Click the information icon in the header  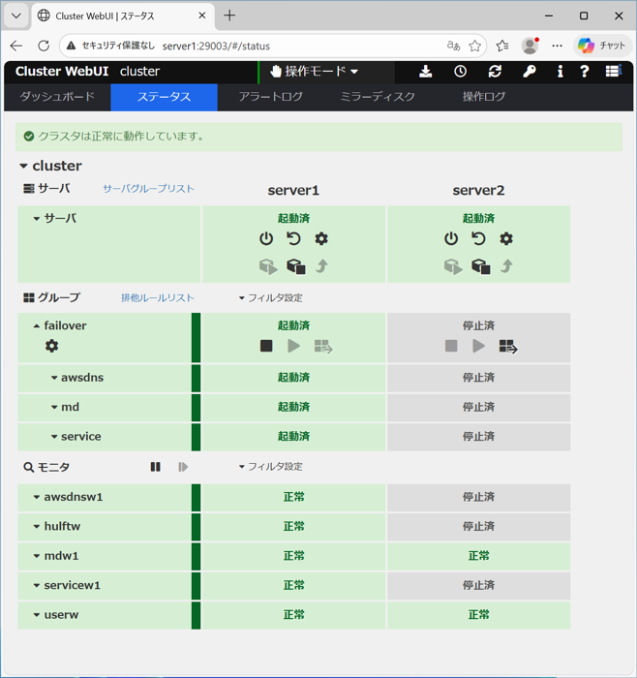tap(560, 72)
